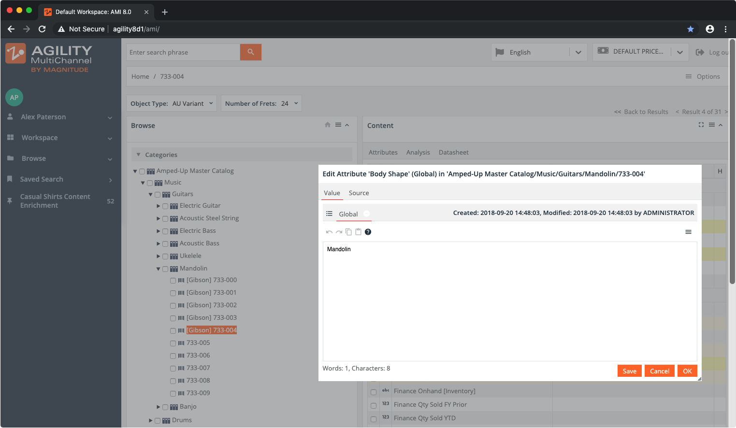Open the Content panel menu icon
This screenshot has height=428, width=736.
[x=712, y=125]
